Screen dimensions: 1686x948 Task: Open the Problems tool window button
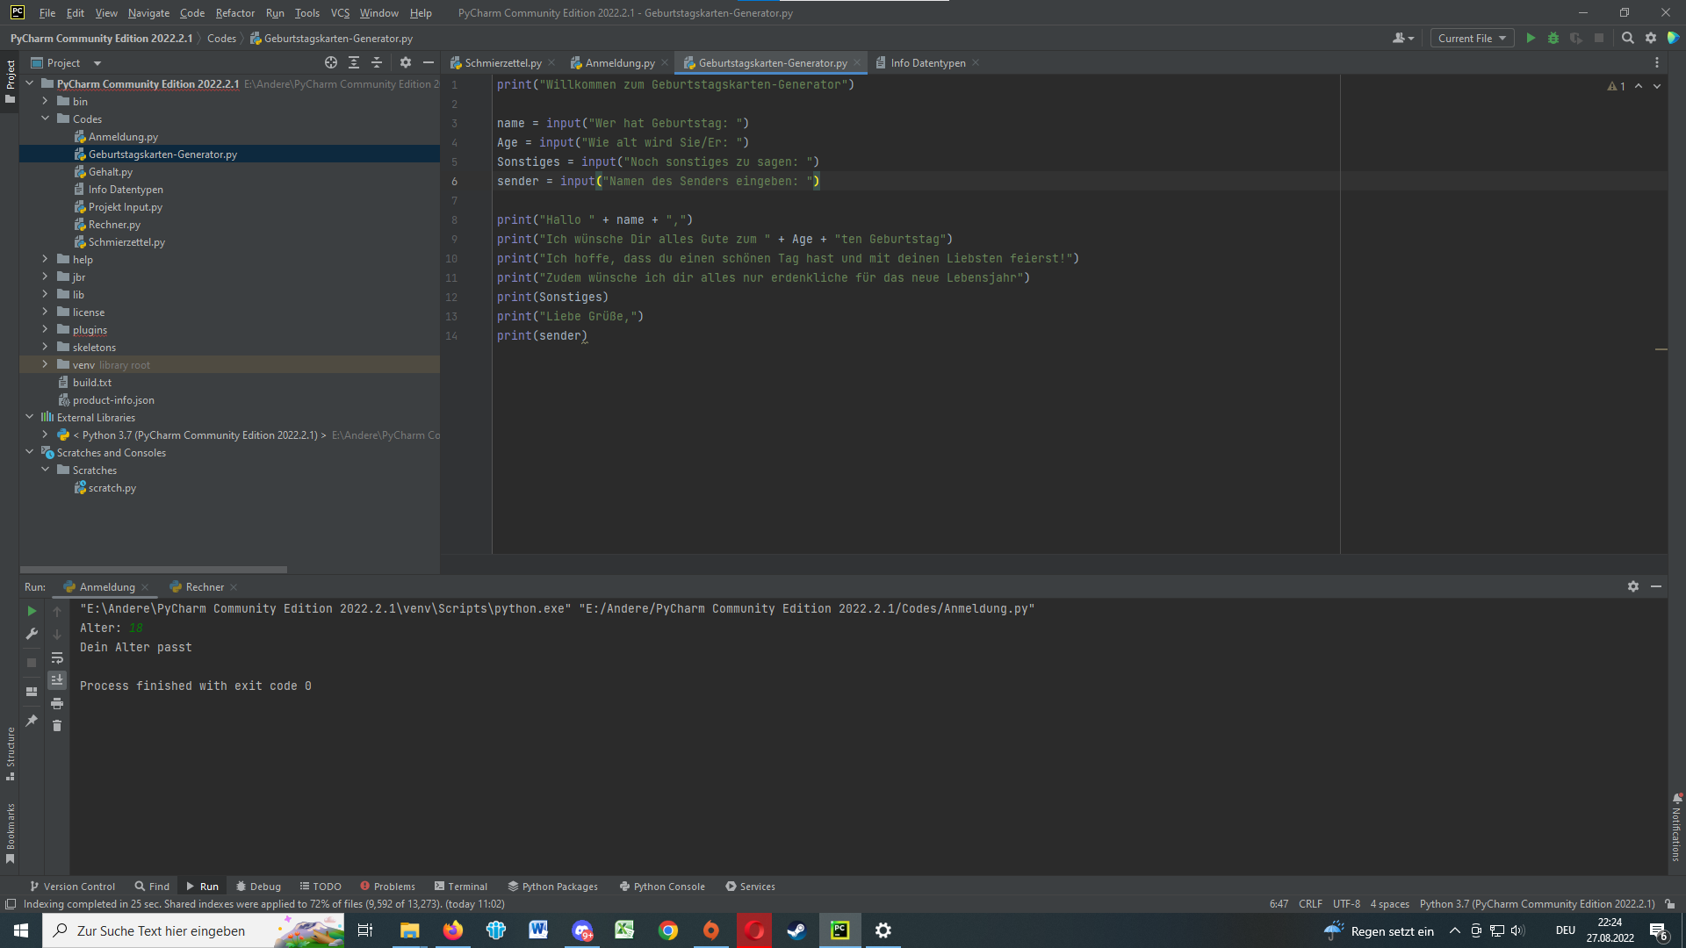click(387, 887)
